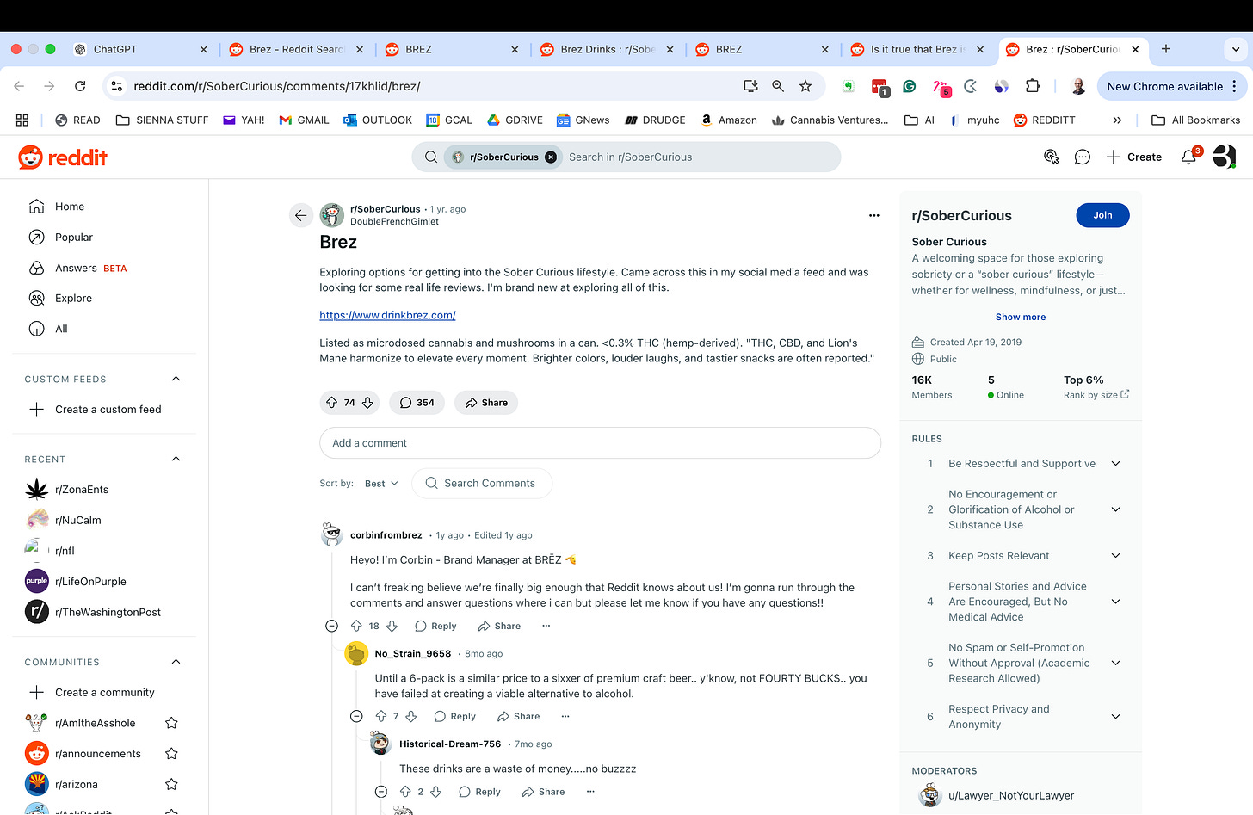The width and height of the screenshot is (1253, 815).
Task: Downvote No_Strain_9658's comment
Action: (x=411, y=716)
